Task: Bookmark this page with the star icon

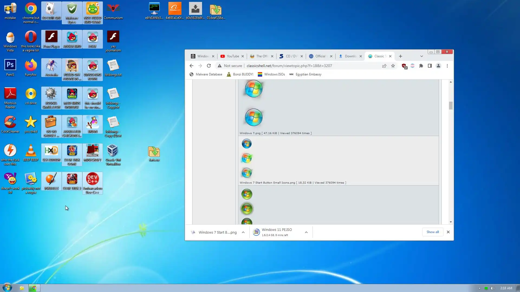Action: tap(393, 66)
